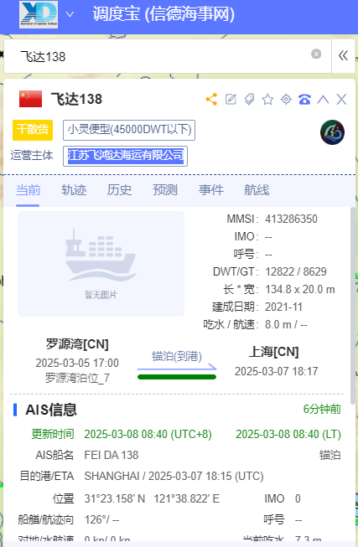This screenshot has height=547, width=358.
Task: Select the 航线 tab
Action: tap(257, 190)
